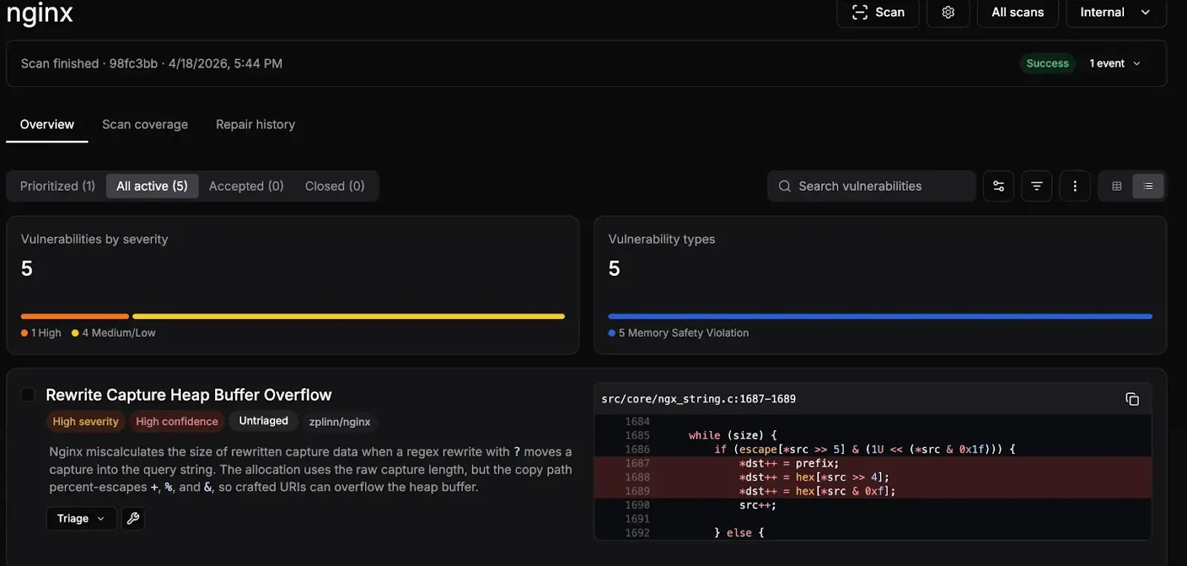Expand the Internal dropdown
Screen dimensions: 1187x566
point(1116,12)
